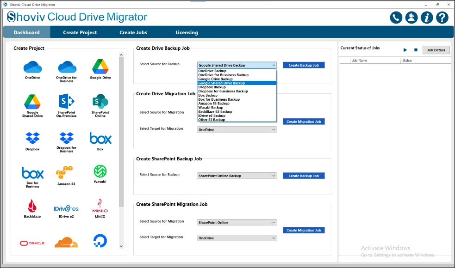
Task: Select the blue DigitalOcean icon
Action: [x=100, y=241]
